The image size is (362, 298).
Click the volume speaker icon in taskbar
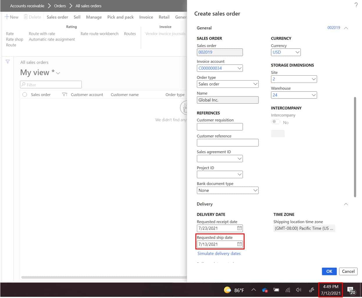299,290
